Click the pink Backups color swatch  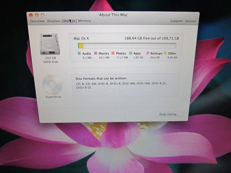click(x=148, y=53)
